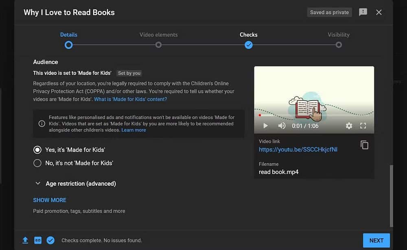The width and height of the screenshot is (407, 250).
Task: Enter fullscreen on the video preview
Action: 363,126
